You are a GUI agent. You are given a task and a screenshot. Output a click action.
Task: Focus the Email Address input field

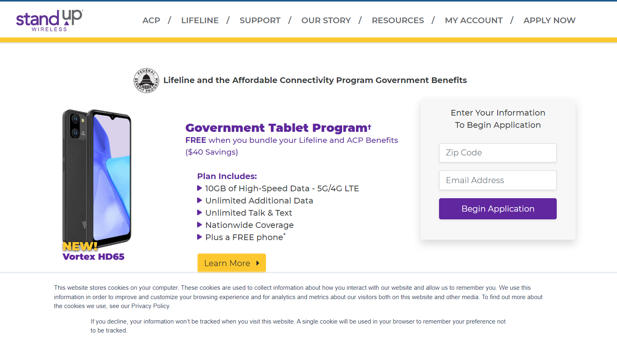coord(498,180)
